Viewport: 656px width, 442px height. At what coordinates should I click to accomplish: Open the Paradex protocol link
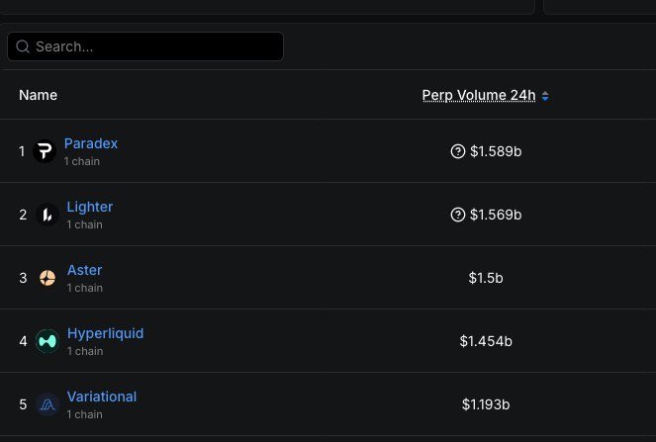coord(91,143)
